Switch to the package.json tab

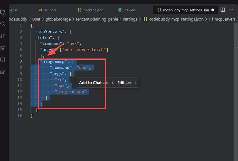click(91, 10)
